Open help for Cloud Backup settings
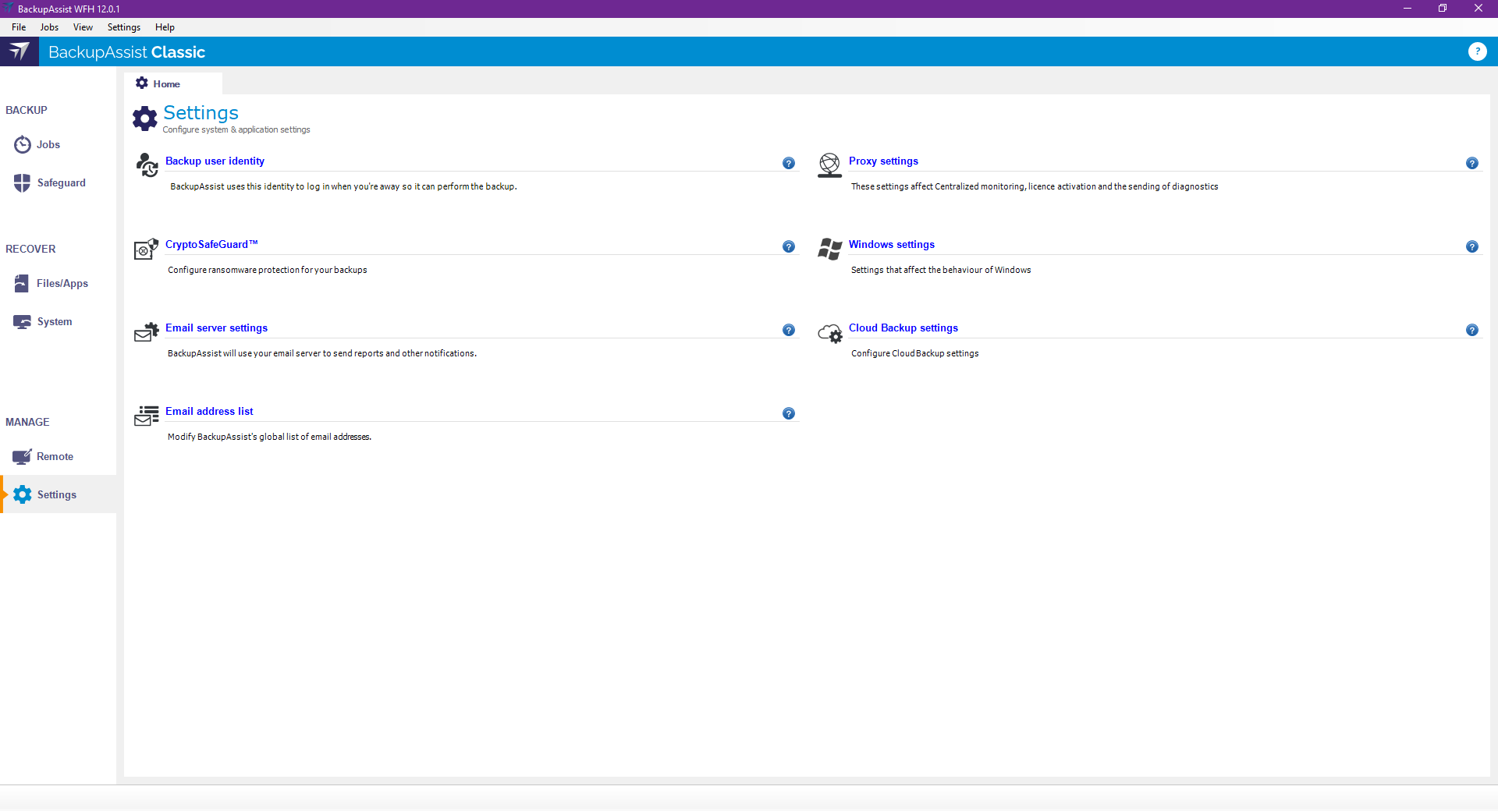This screenshot has width=1498, height=811. coord(1472,330)
